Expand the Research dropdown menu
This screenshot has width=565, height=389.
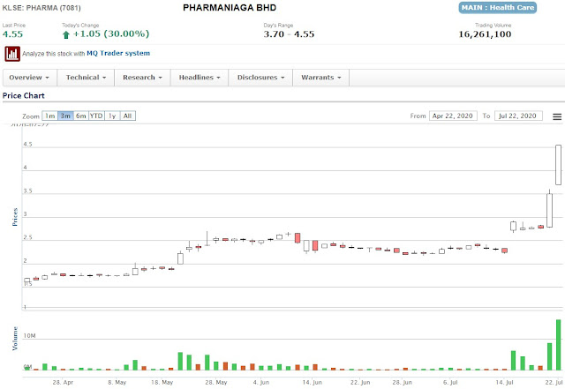(x=142, y=78)
